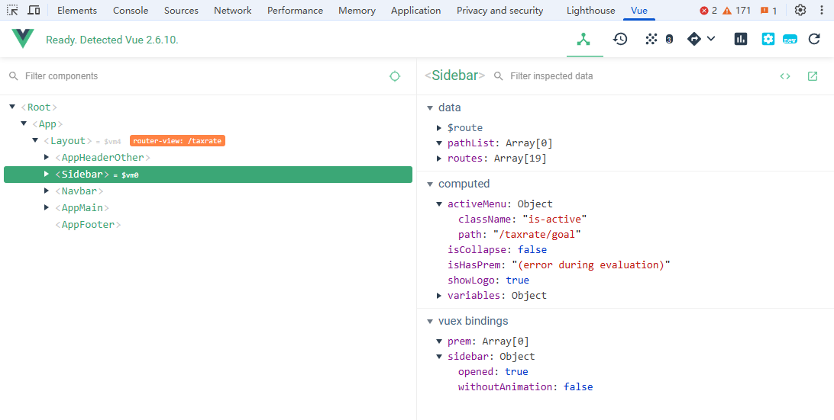Refresh Vue devtools
The height and width of the screenshot is (420, 834).
(814, 39)
